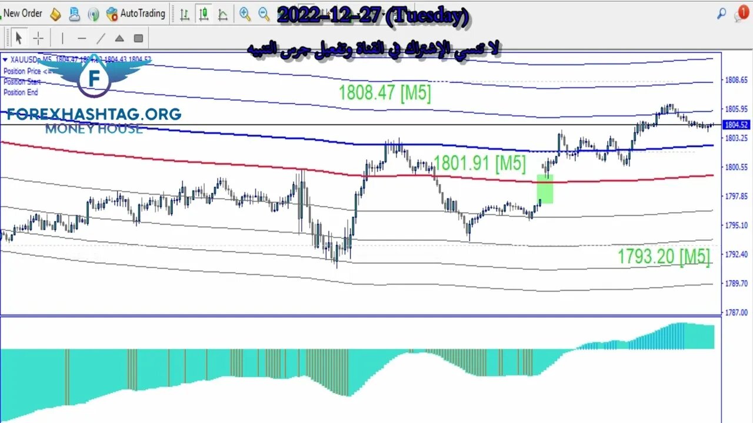Click the 1805.95 price axis value
This screenshot has width=753, height=423.
737,109
